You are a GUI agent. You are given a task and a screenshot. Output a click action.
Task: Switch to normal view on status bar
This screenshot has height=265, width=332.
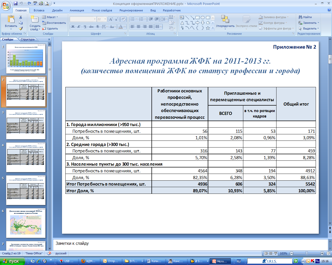coord(266,253)
